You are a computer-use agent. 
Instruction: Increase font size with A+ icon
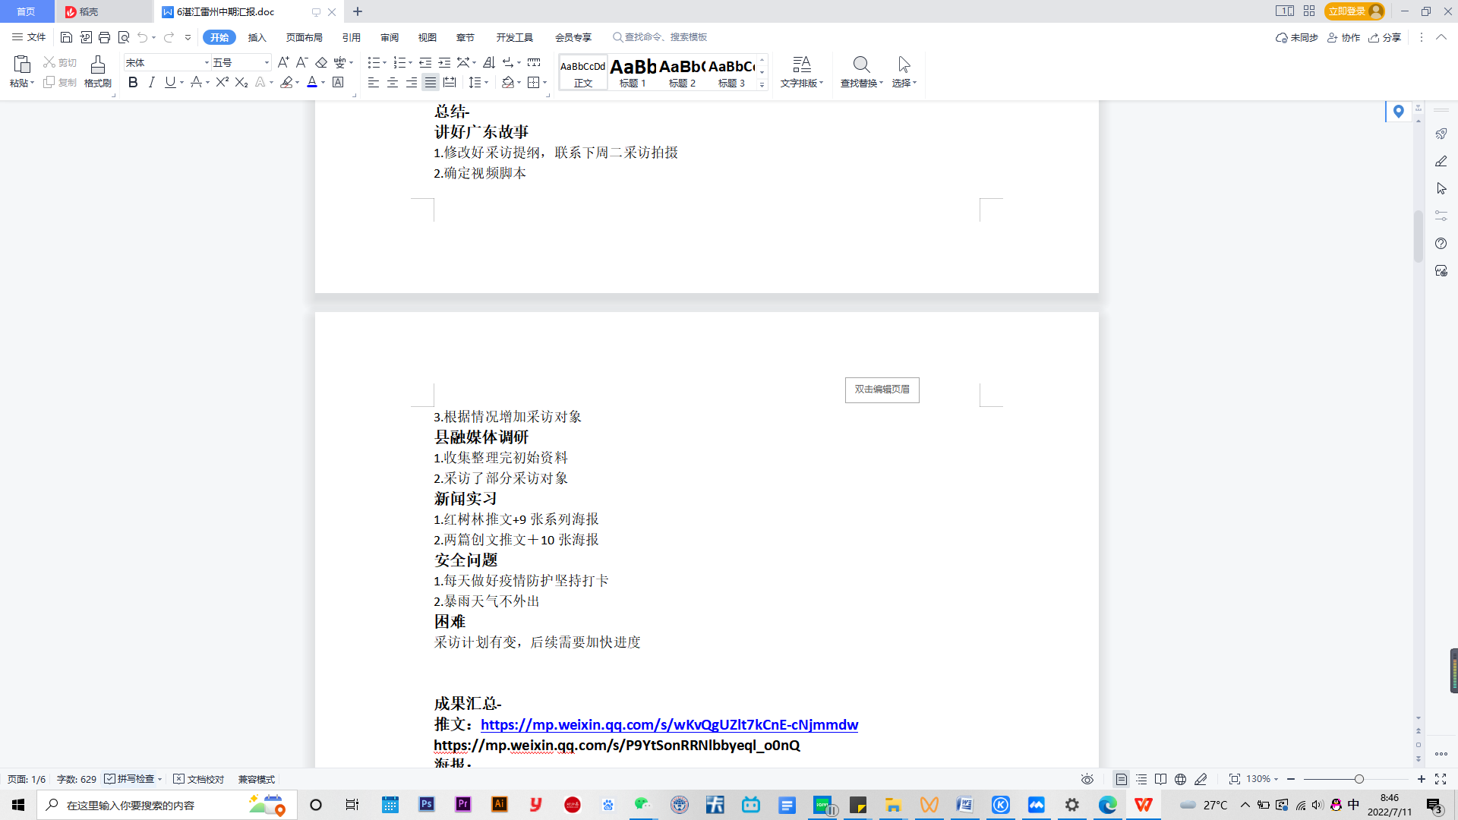(283, 62)
